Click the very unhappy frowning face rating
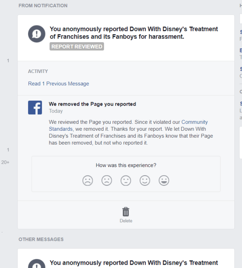Screen dimensions: 242x268 (x=87, y=180)
